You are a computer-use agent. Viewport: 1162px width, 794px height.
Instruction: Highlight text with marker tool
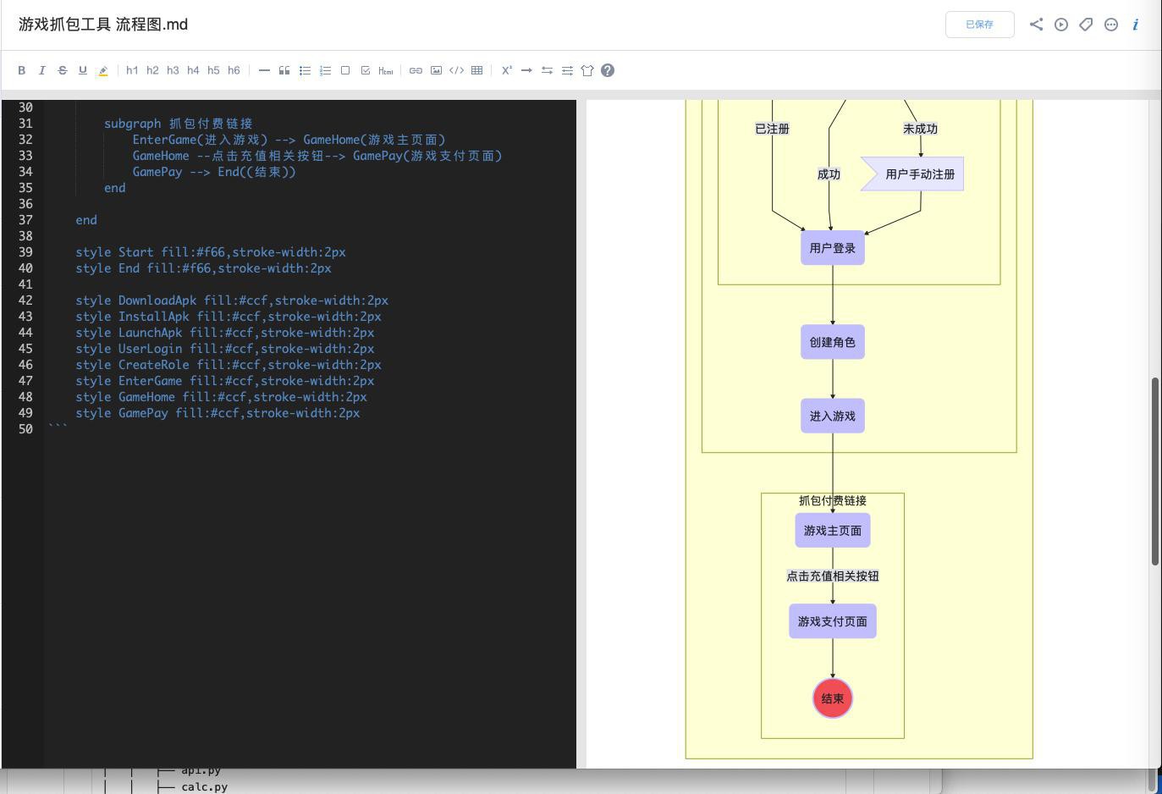103,70
